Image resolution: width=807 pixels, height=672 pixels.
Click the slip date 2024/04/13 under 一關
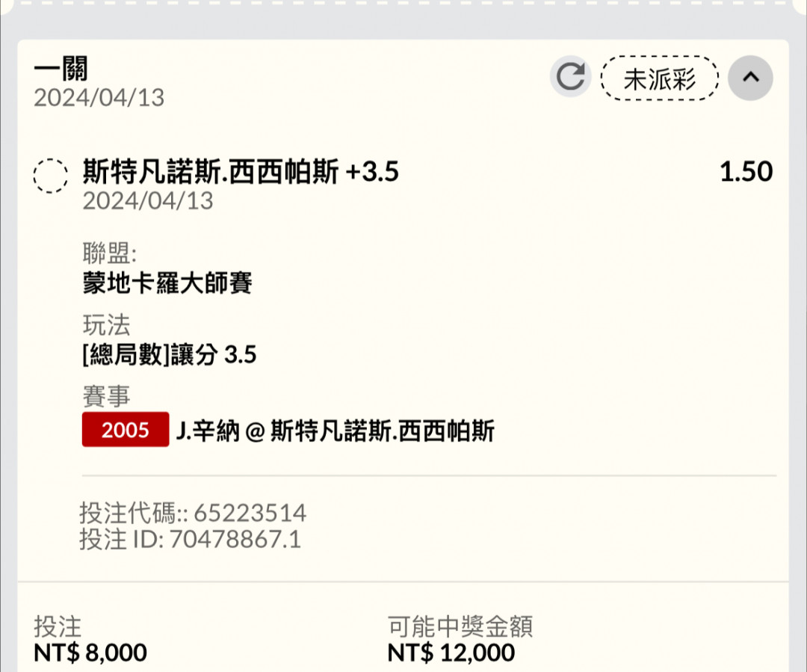pos(99,98)
